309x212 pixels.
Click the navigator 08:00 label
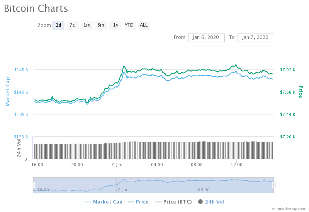204,190
